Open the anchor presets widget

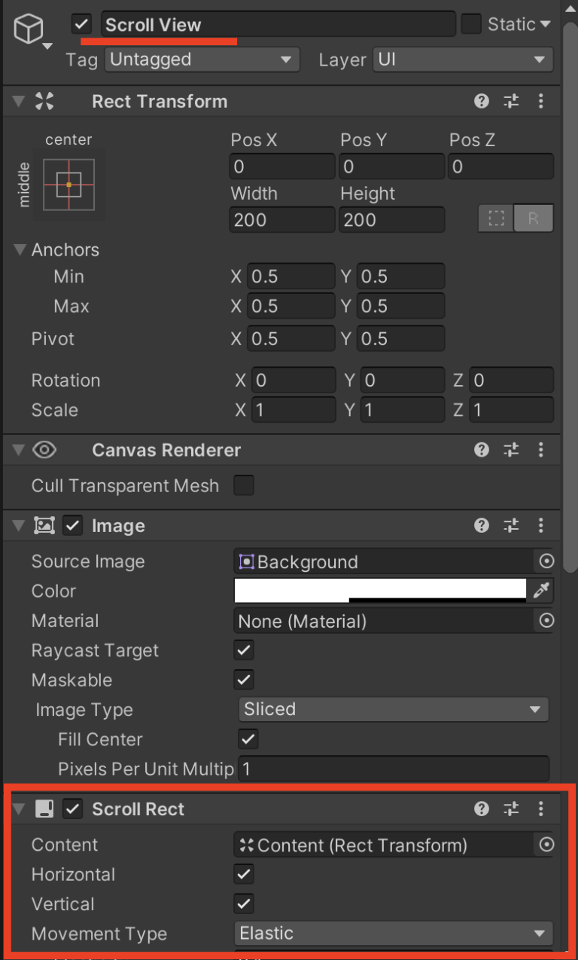click(x=68, y=183)
